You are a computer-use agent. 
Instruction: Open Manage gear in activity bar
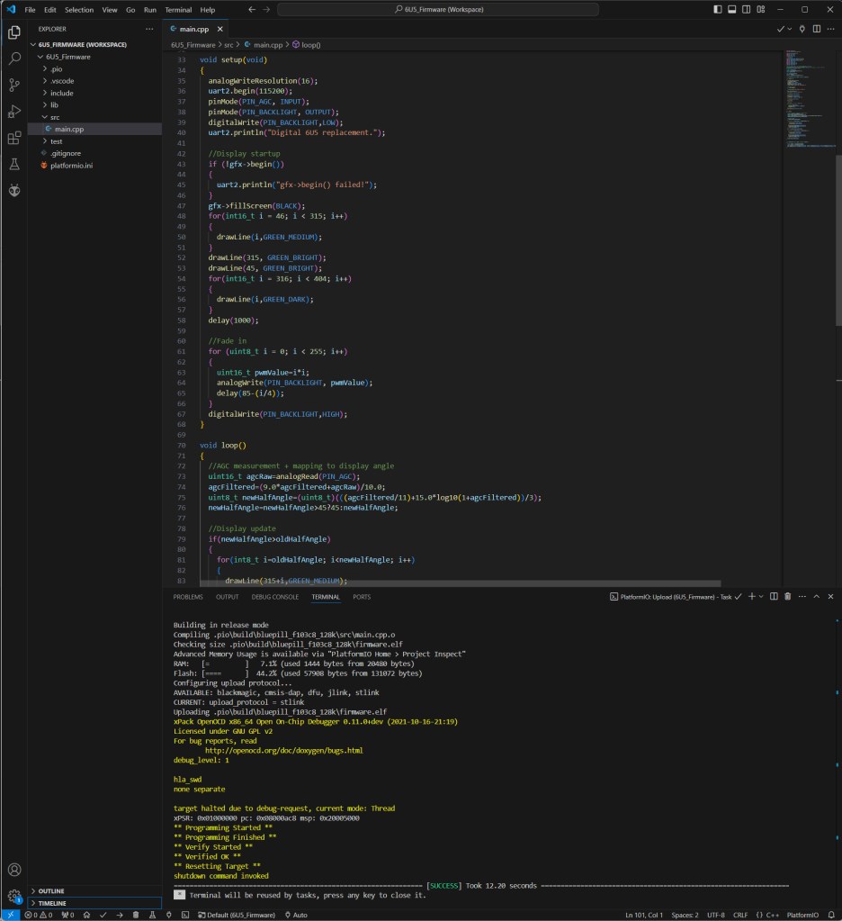(14, 897)
